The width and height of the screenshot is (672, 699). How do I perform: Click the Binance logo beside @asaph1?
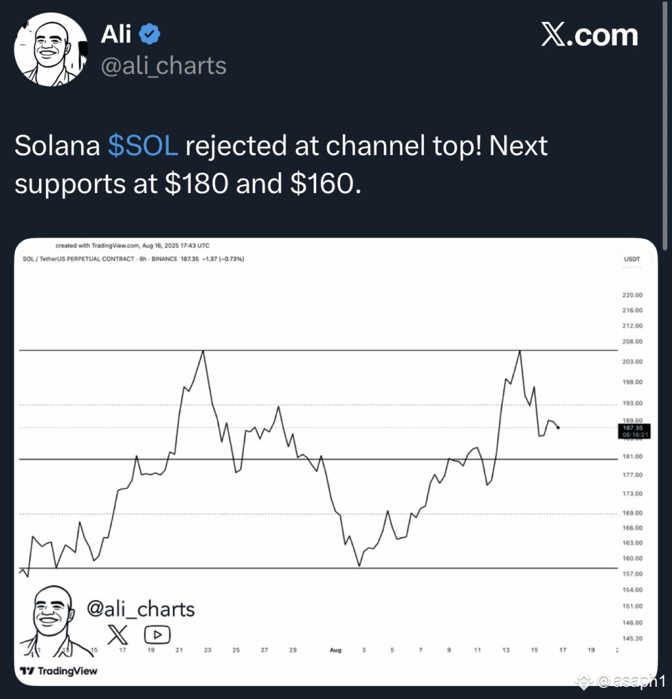pyautogui.click(x=584, y=681)
